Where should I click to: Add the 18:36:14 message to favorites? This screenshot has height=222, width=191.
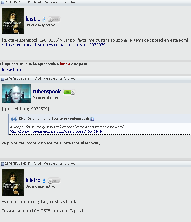tap(54, 79)
